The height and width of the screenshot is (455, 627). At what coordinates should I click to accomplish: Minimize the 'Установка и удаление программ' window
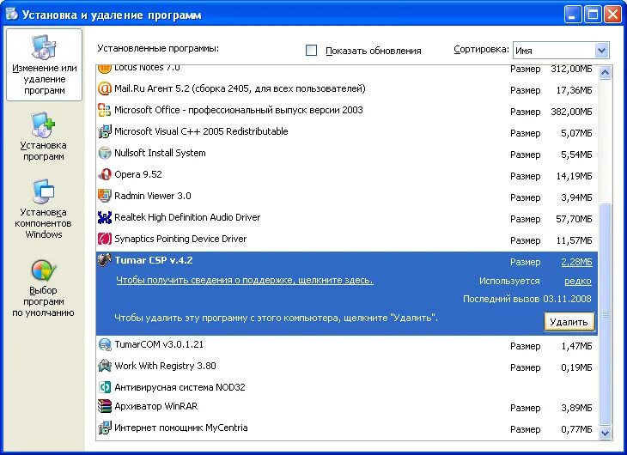click(x=573, y=15)
